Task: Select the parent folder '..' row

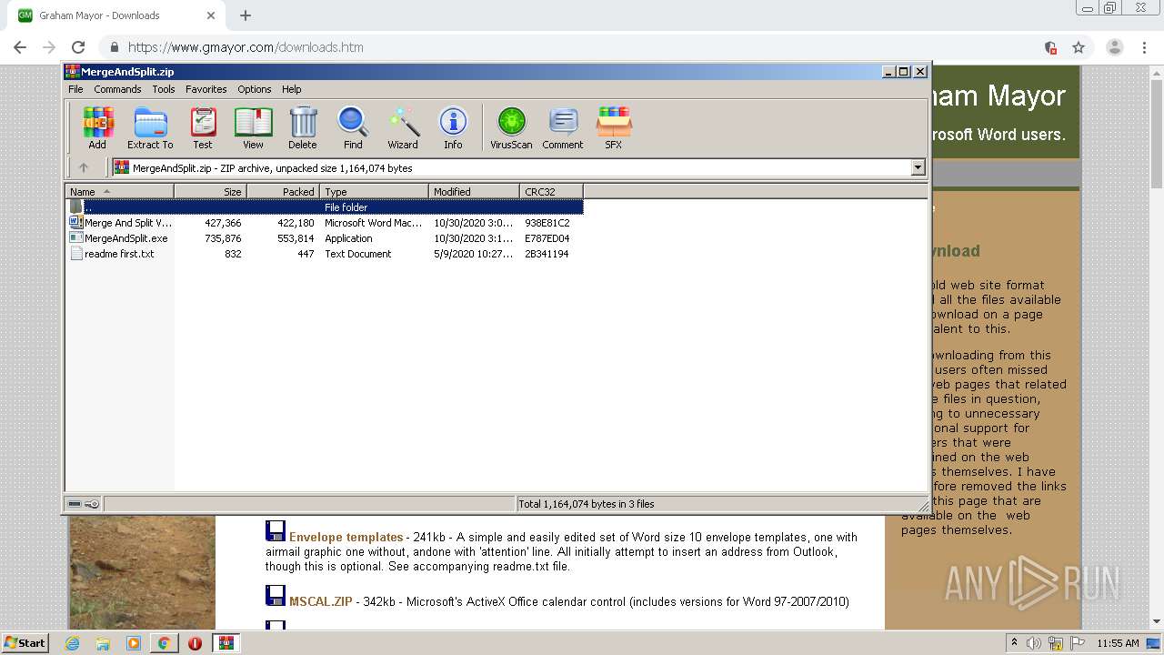Action: click(x=325, y=207)
